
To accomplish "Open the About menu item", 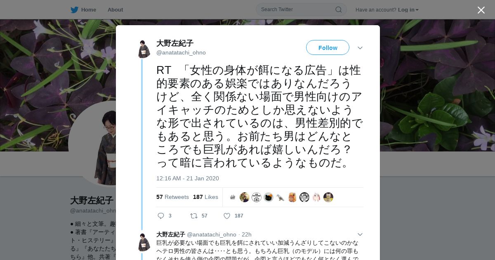I will (x=115, y=9).
